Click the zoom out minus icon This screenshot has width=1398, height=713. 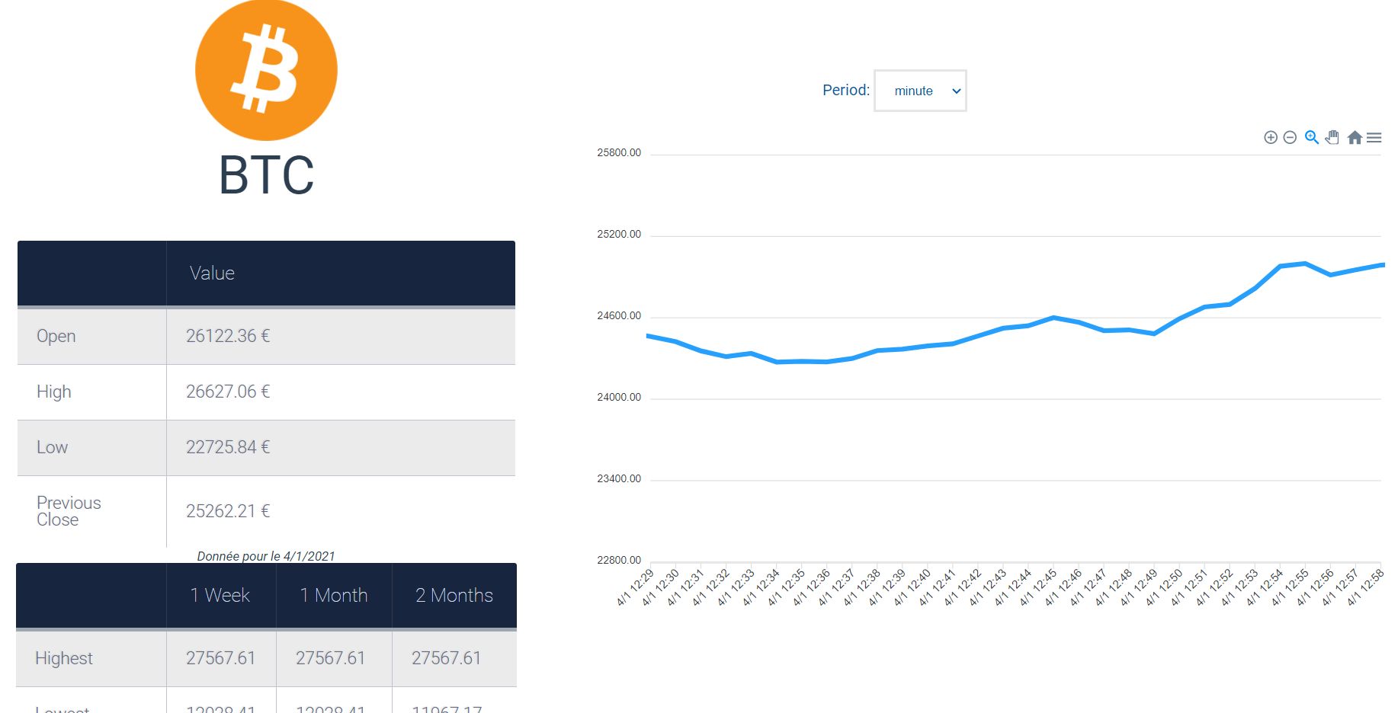tap(1290, 138)
